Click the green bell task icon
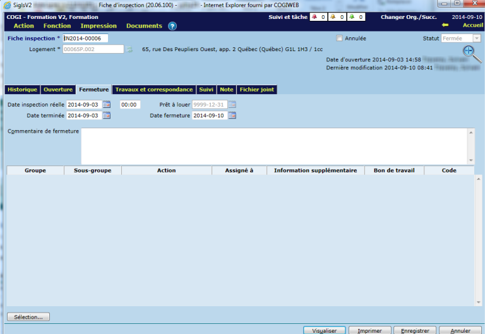485x334 pixels. [x=352, y=17]
